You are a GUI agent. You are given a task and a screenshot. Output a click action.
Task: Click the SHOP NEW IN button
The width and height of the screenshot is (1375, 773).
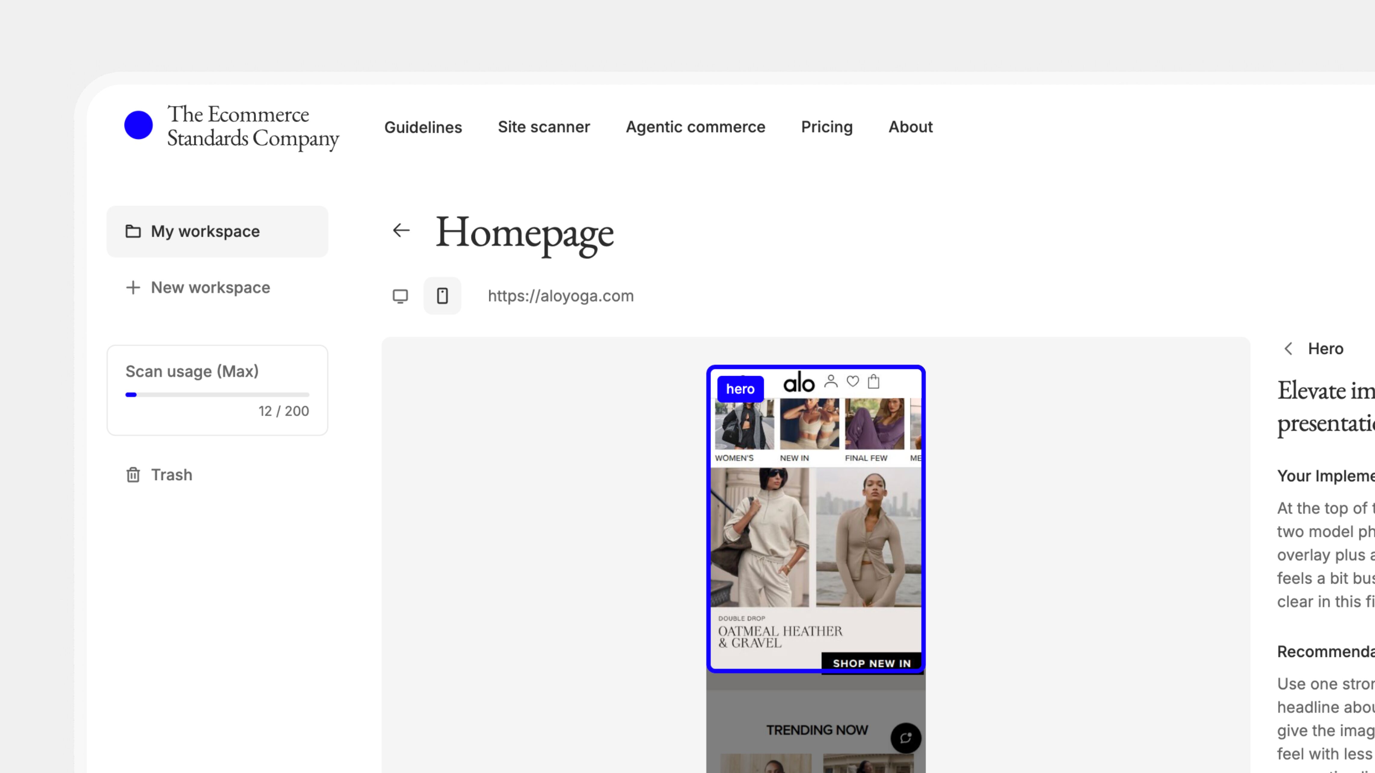click(872, 663)
